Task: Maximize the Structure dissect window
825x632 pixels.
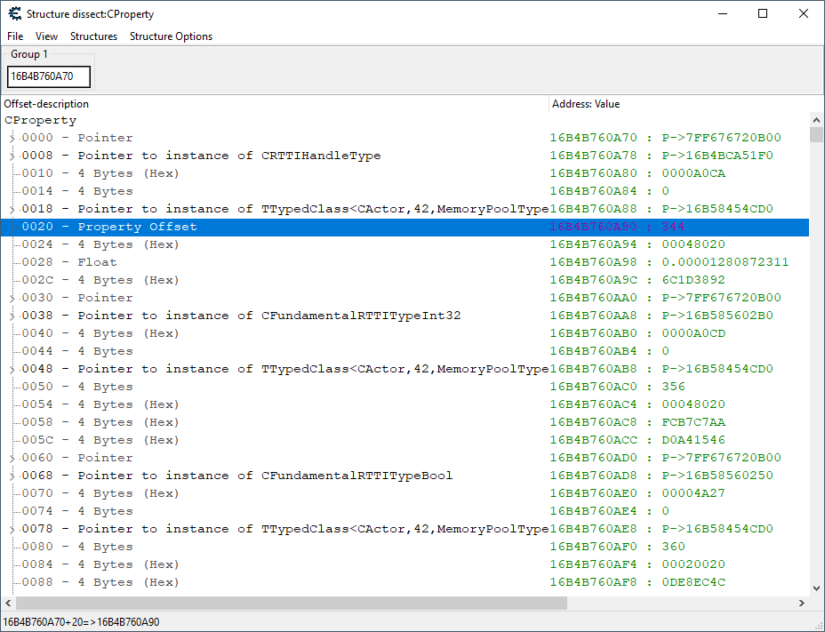Action: [762, 13]
